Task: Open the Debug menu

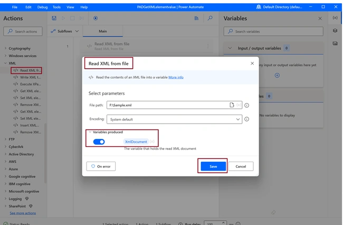Action: tap(42, 7)
